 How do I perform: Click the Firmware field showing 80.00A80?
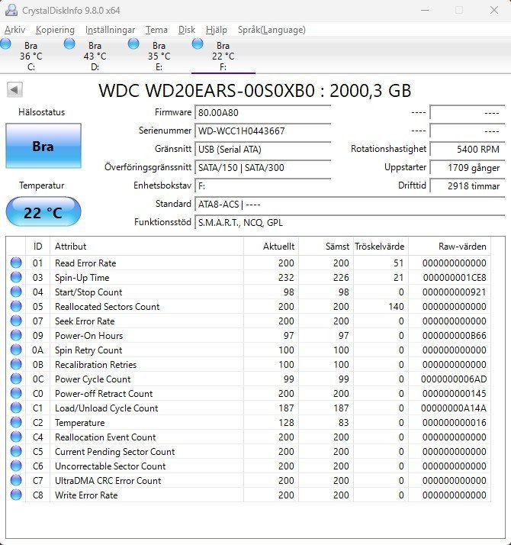coord(262,112)
